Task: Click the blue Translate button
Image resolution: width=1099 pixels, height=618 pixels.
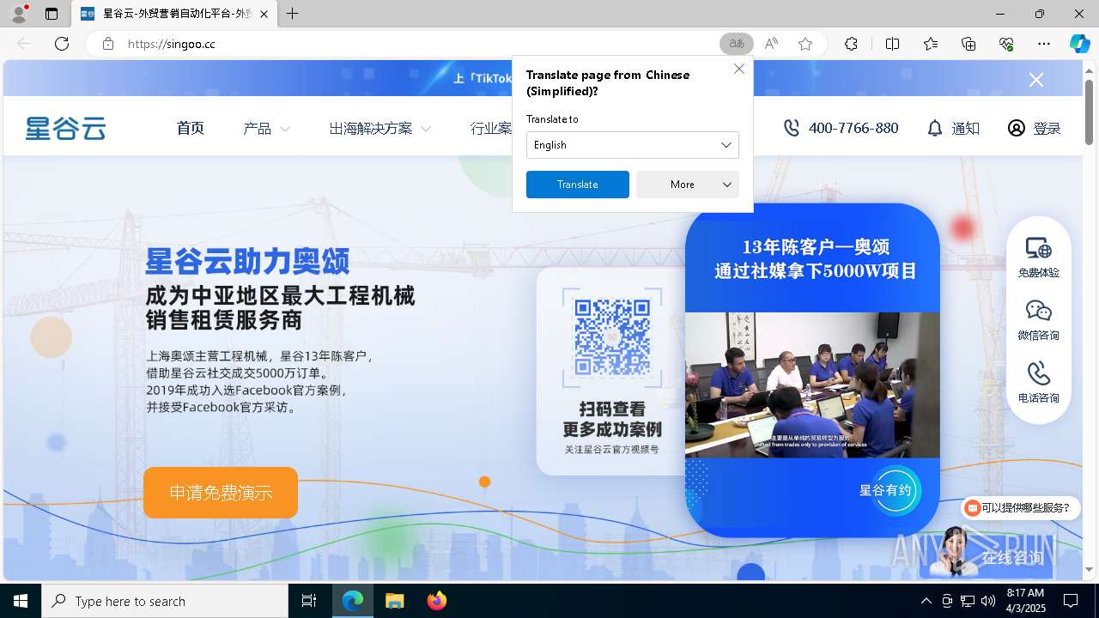Action: pos(577,185)
